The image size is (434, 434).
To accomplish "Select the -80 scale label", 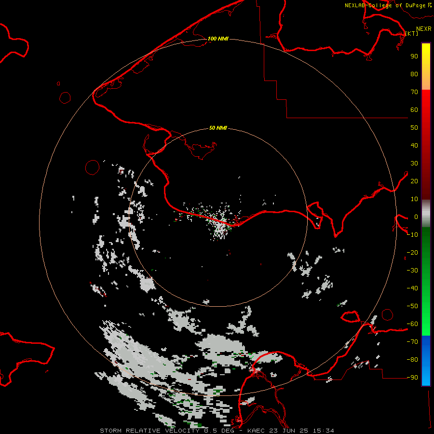I will [412, 360].
